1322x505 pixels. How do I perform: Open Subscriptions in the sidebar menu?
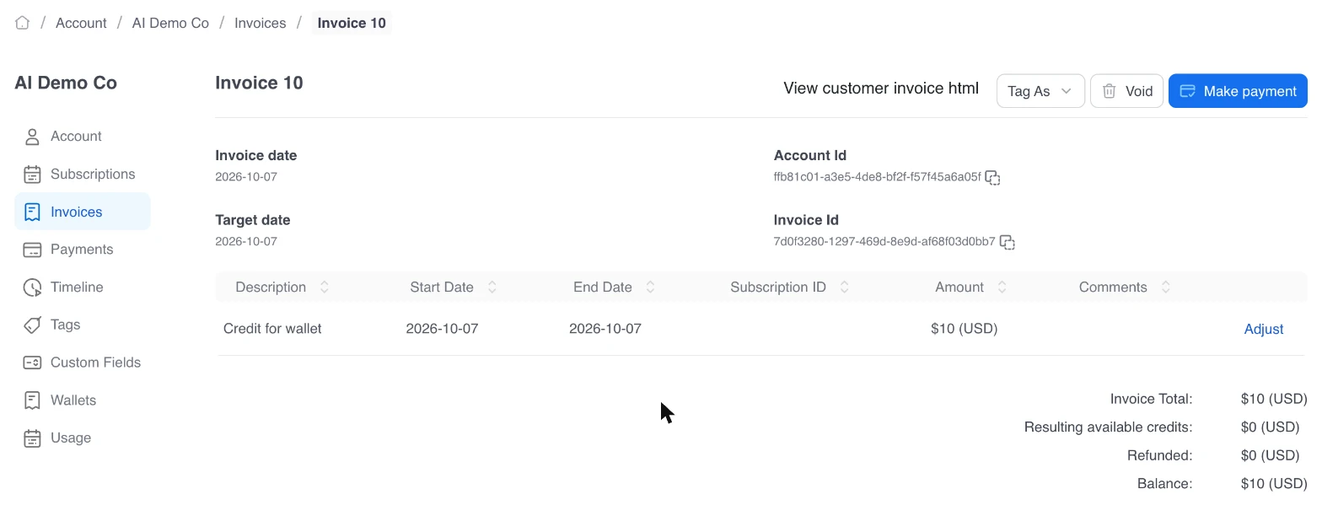coord(83,175)
